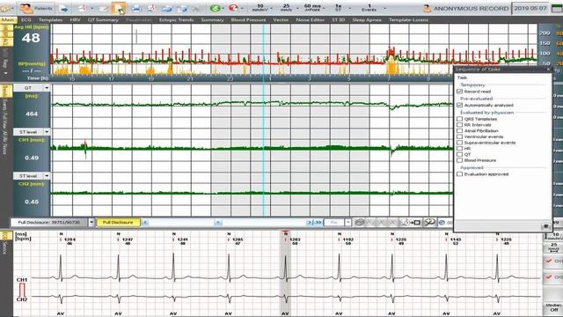The image size is (563, 317).
Task: Check the Supraventricular events task box
Action: coord(459,143)
